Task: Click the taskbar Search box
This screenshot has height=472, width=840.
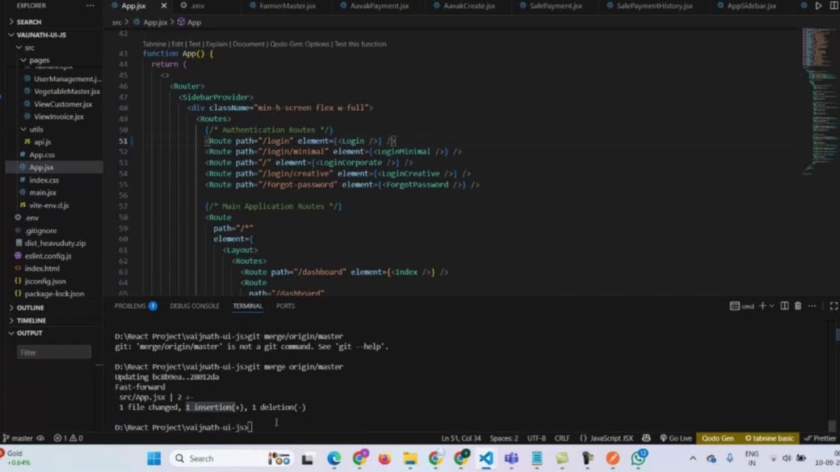Action: click(230, 458)
